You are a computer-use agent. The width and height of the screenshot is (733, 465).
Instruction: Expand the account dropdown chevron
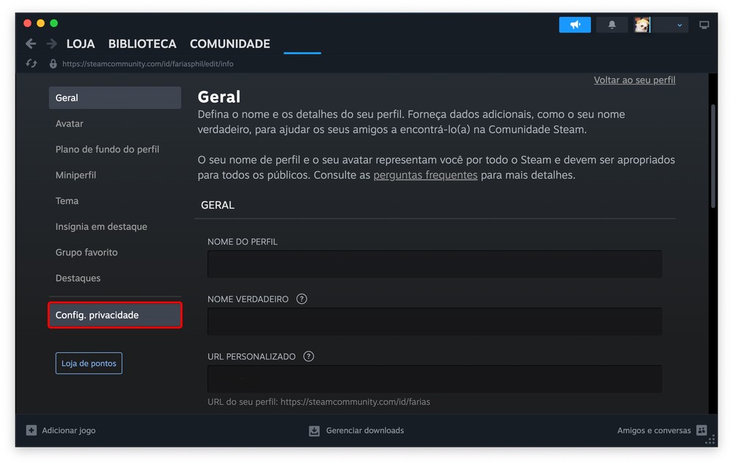click(679, 25)
